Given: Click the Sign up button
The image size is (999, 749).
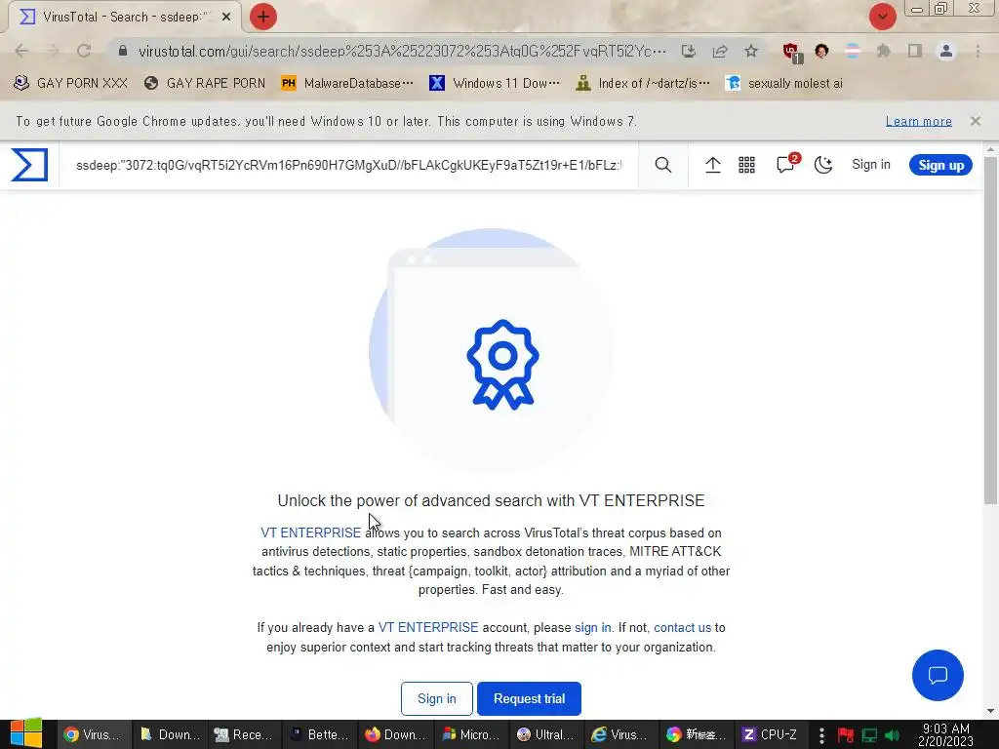Looking at the screenshot, I should tap(940, 165).
